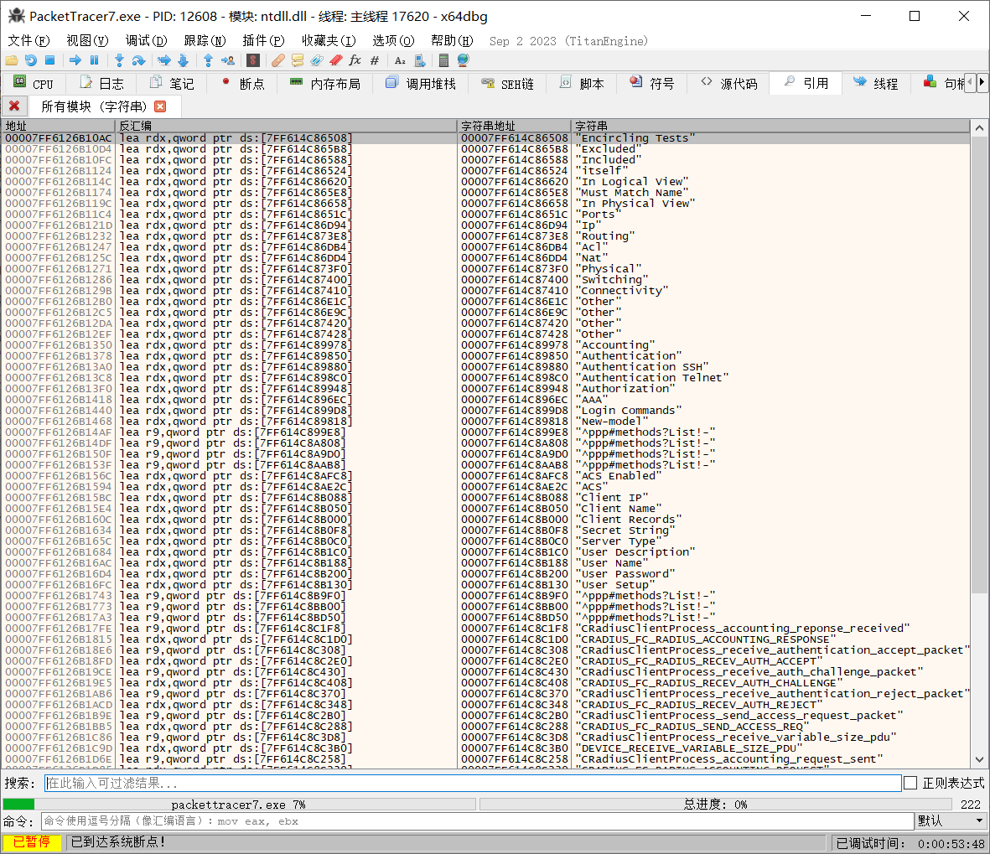
Task: Click the restart debugging icon
Action: pyautogui.click(x=30, y=60)
